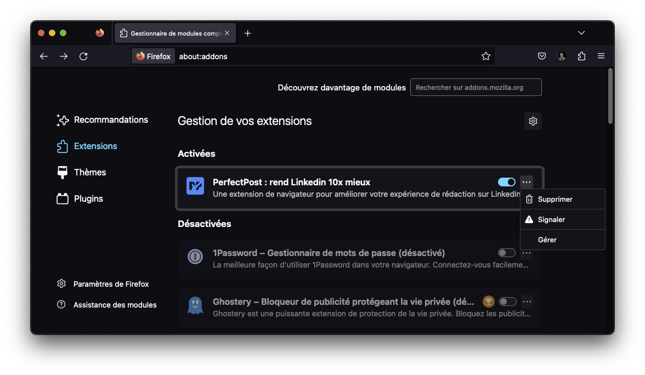
Task: Open PerfectPost extension title details
Action: [291, 182]
